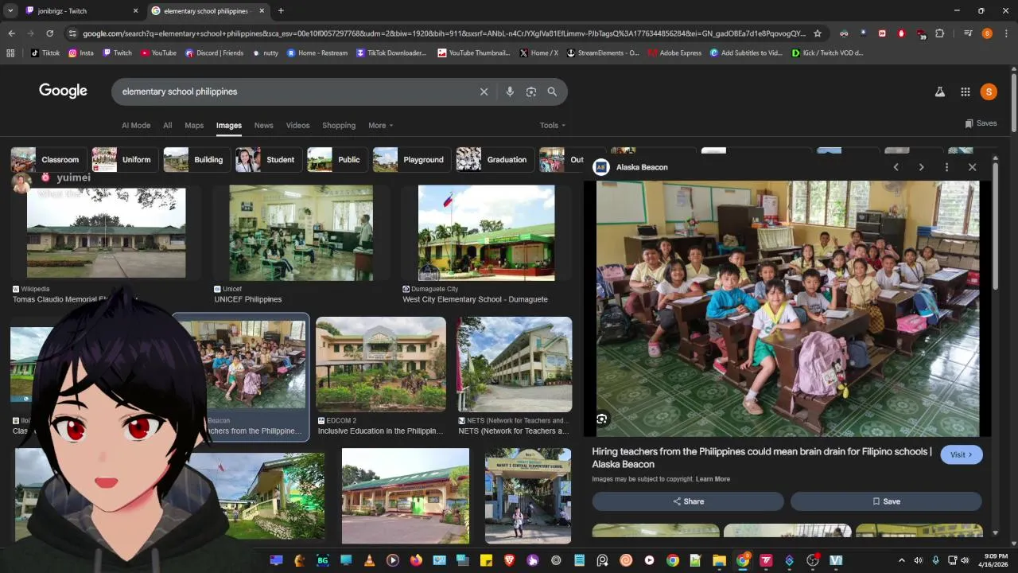This screenshot has height=573, width=1018.
Task: Open Saves collection link
Action: (981, 123)
